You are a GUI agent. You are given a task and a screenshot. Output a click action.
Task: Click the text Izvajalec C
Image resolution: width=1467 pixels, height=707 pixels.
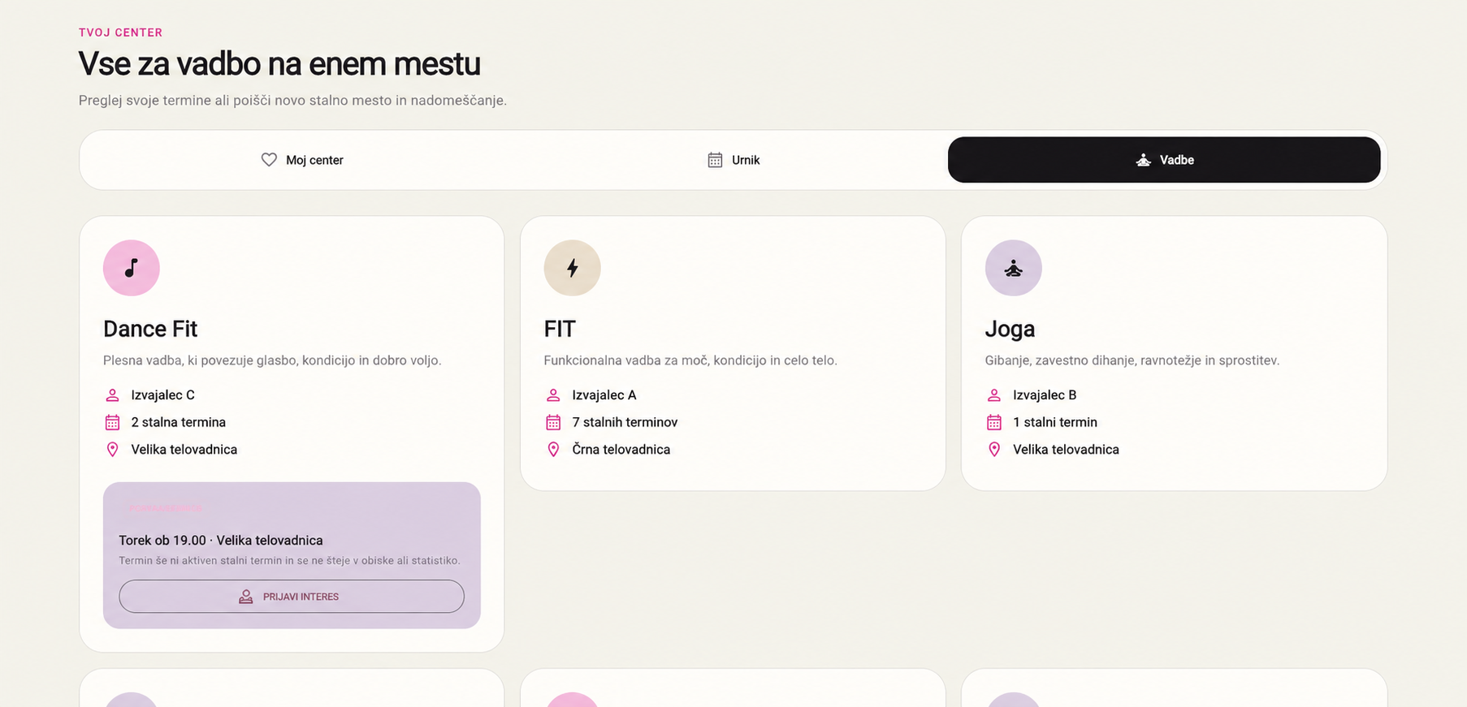point(163,395)
